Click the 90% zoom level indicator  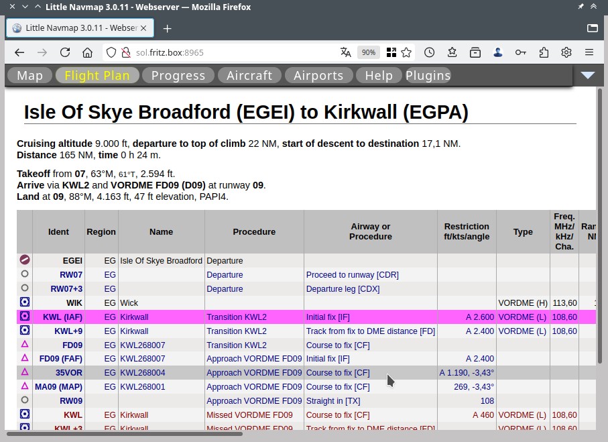(x=369, y=52)
